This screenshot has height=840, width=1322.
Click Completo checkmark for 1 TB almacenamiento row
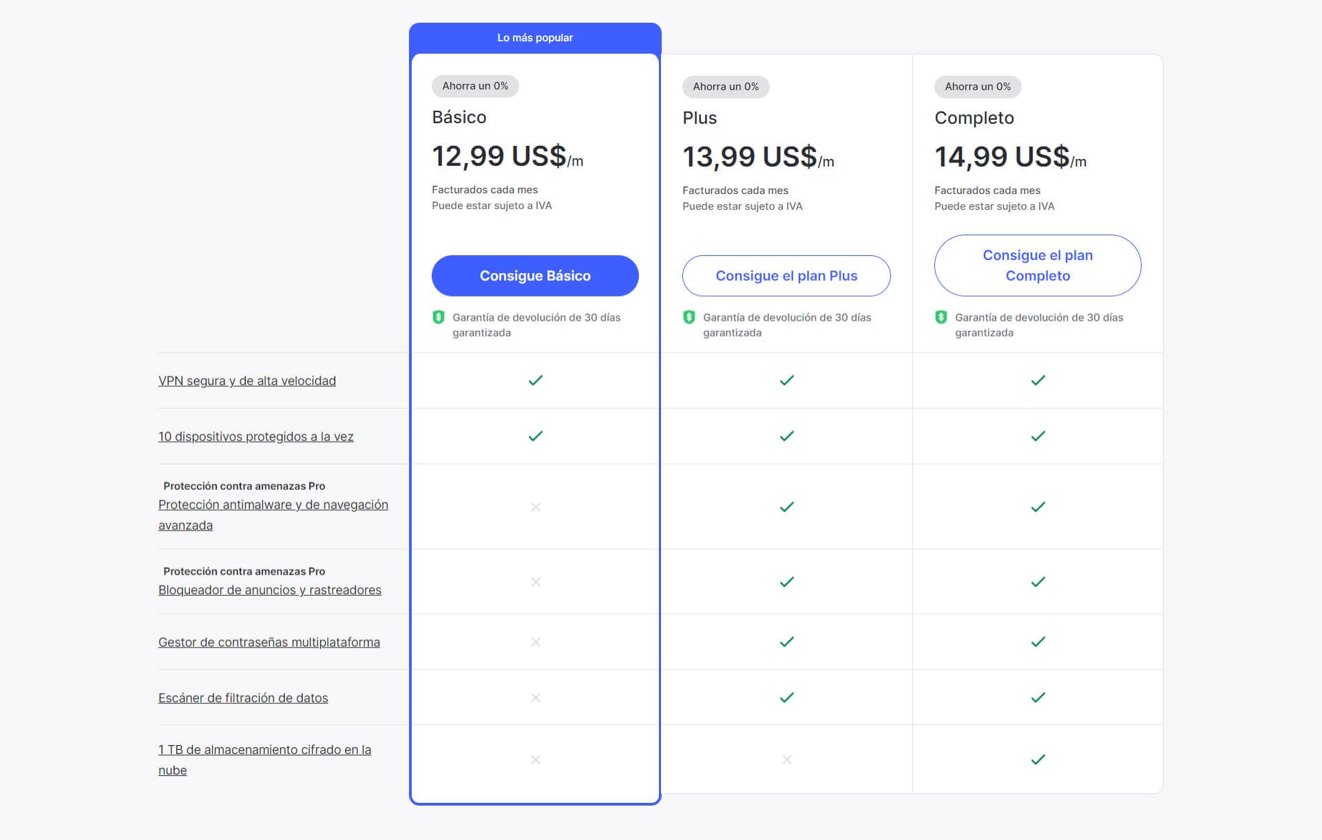click(x=1038, y=760)
